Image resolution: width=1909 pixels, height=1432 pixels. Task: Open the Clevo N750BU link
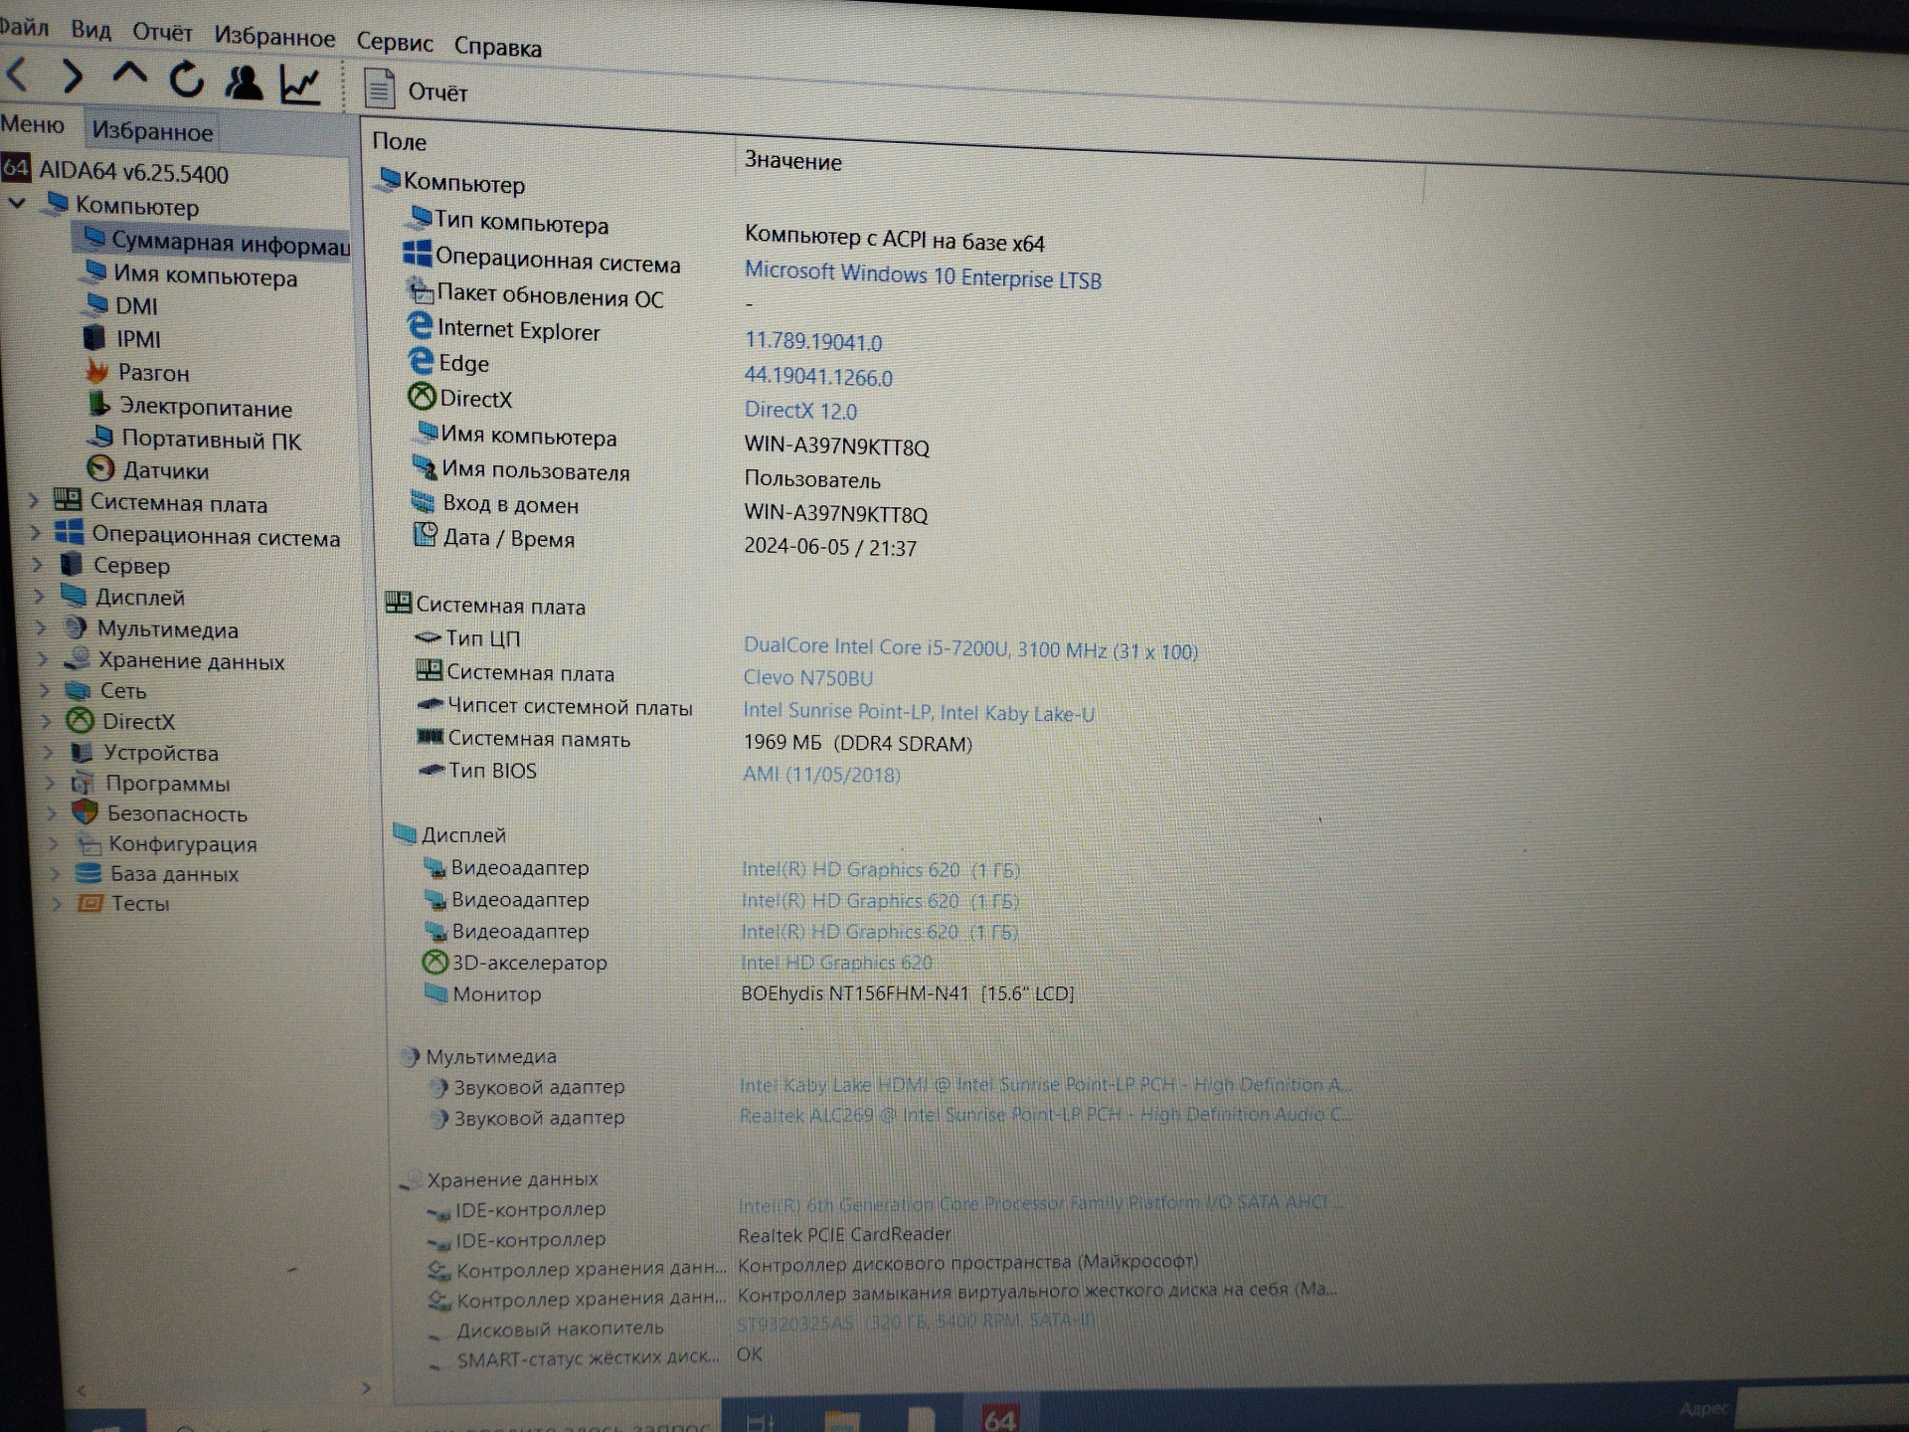point(807,678)
